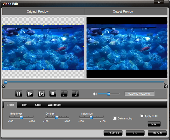Mute audio via speaker icon
Screen dimensions: 170x140
95,94
